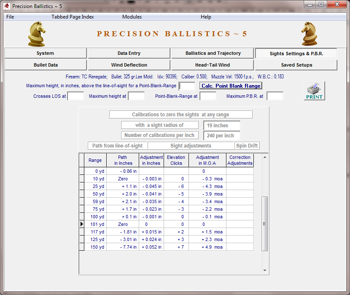
Task: Click the row marker arrow at 101 yd
Action: 82,224
